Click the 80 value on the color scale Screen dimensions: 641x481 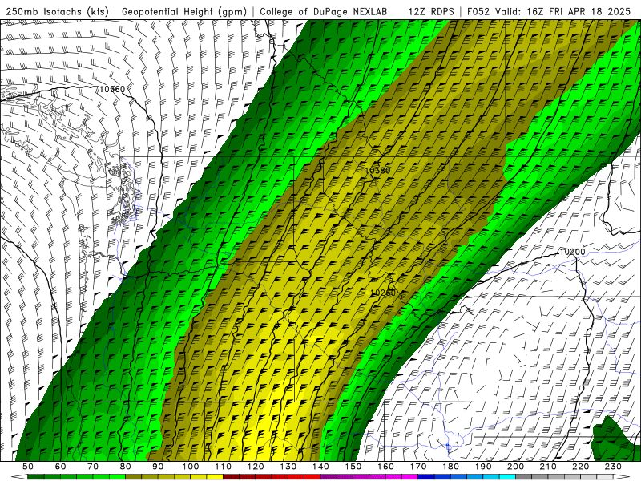126,467
